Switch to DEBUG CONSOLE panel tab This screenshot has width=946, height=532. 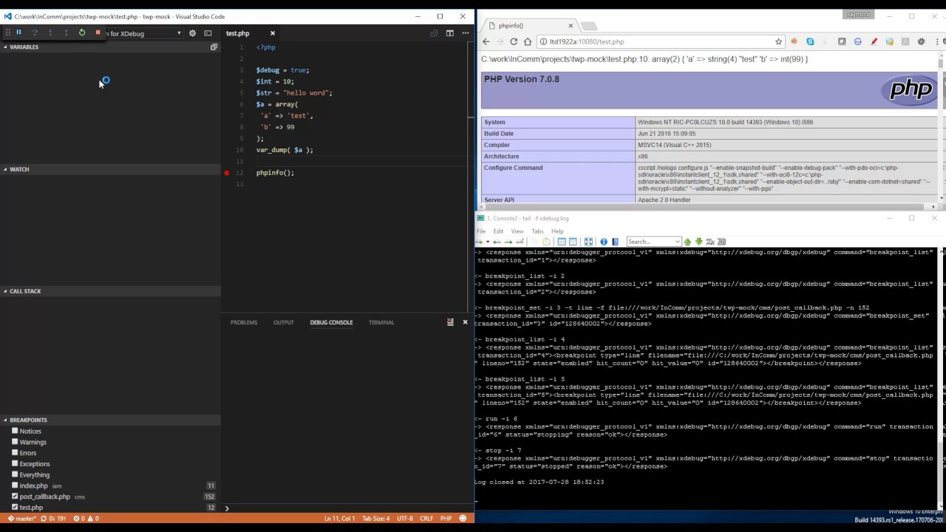(x=331, y=322)
